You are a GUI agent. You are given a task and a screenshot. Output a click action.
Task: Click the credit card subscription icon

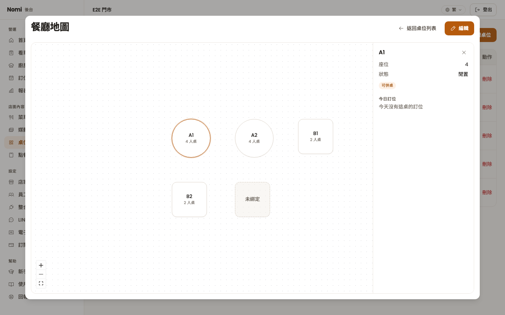(11, 245)
